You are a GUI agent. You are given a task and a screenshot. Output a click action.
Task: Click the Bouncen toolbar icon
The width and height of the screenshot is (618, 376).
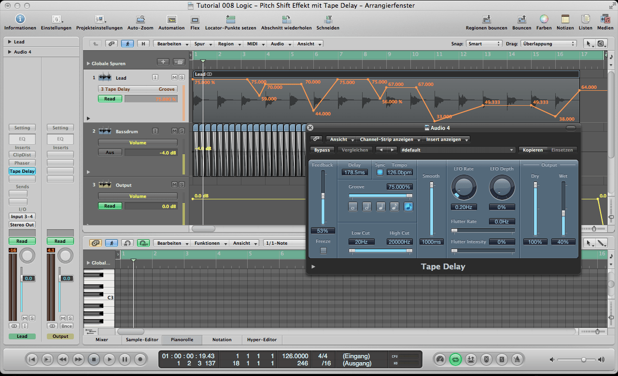pyautogui.click(x=521, y=19)
